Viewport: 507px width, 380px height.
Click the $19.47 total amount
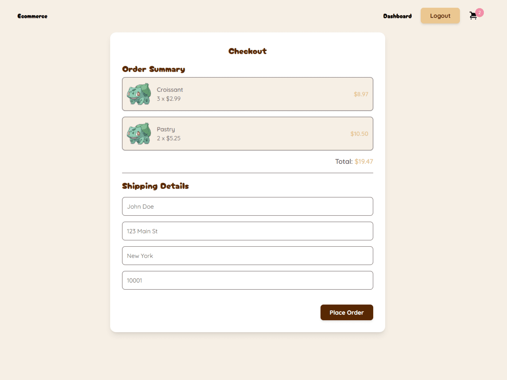click(x=364, y=162)
